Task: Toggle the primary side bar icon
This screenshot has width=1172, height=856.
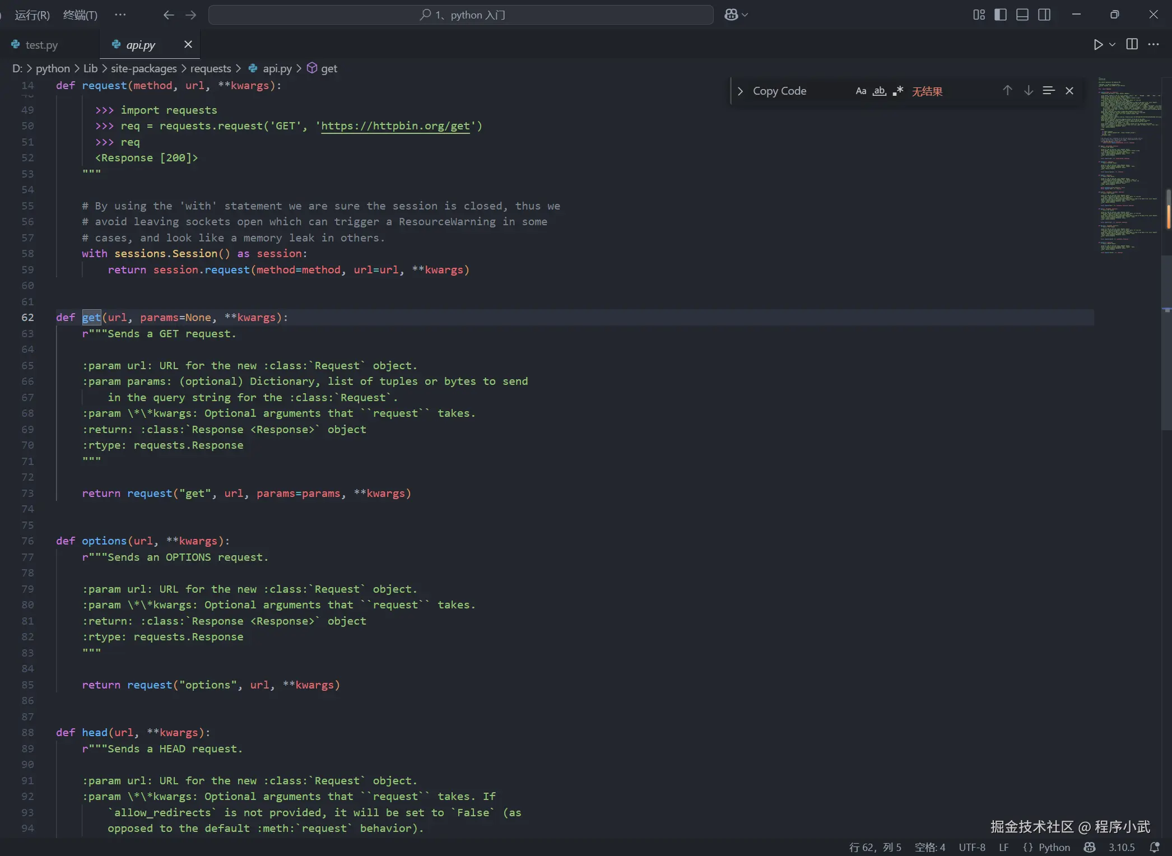Action: (1001, 15)
